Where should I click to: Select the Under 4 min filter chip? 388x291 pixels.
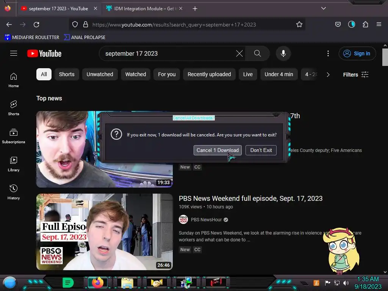[x=279, y=74]
